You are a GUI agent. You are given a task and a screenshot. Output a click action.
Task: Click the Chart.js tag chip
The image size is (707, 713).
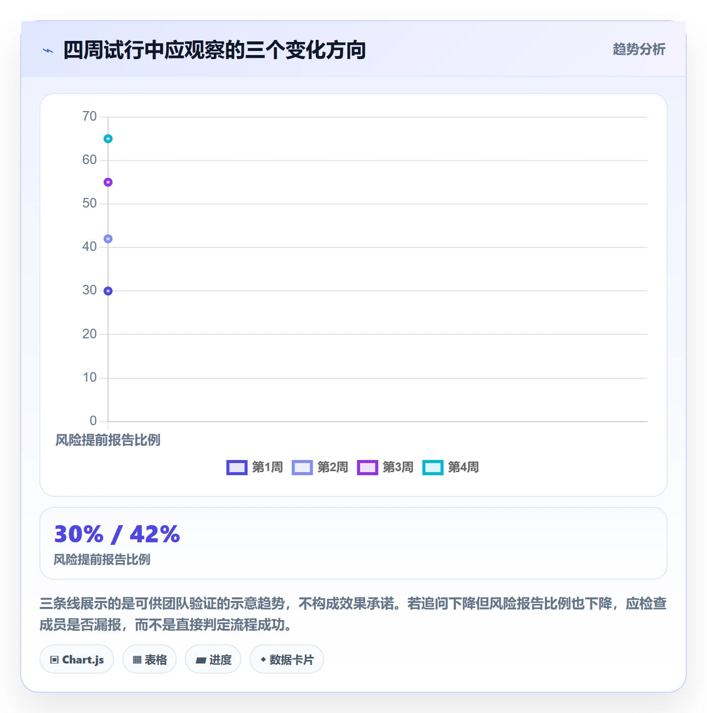coord(77,659)
